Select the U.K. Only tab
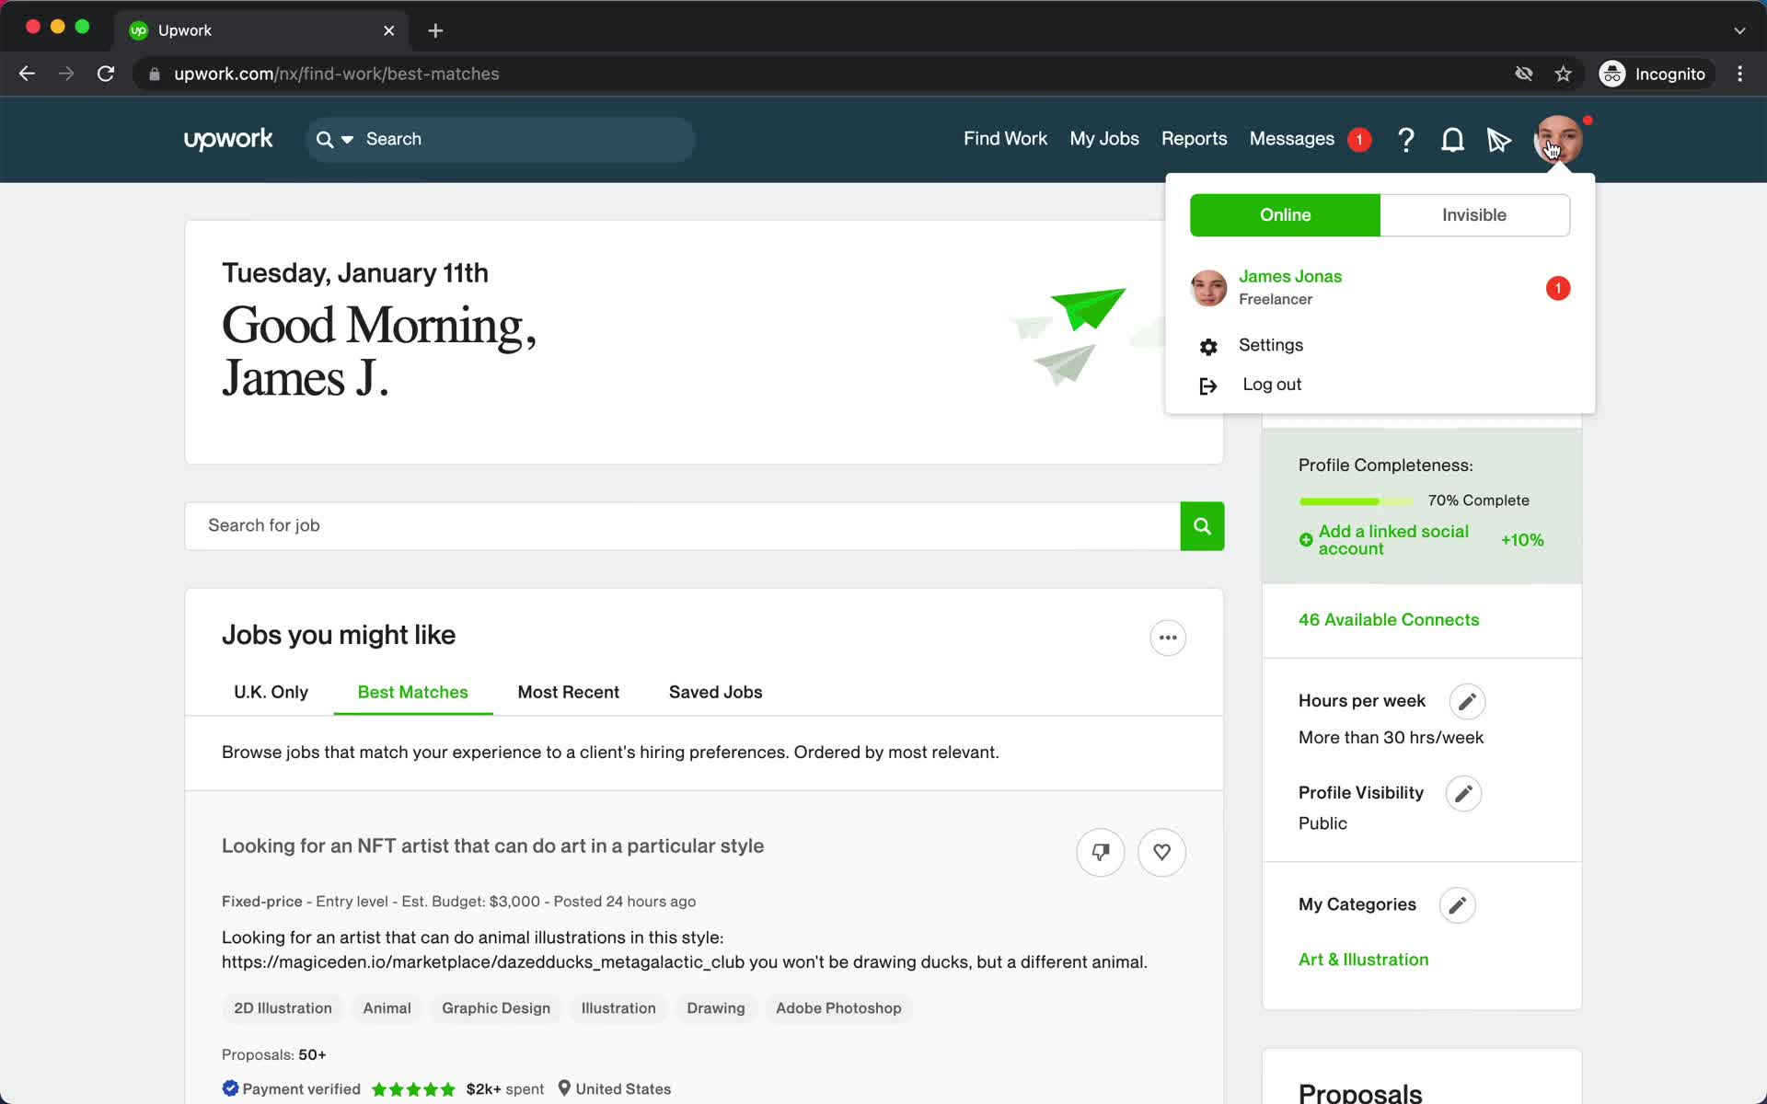Image resolution: width=1767 pixels, height=1104 pixels. click(271, 692)
